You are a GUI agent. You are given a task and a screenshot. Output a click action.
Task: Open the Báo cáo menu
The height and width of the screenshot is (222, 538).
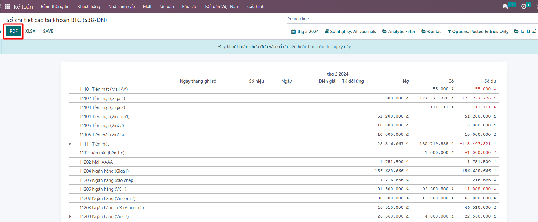coord(190,7)
